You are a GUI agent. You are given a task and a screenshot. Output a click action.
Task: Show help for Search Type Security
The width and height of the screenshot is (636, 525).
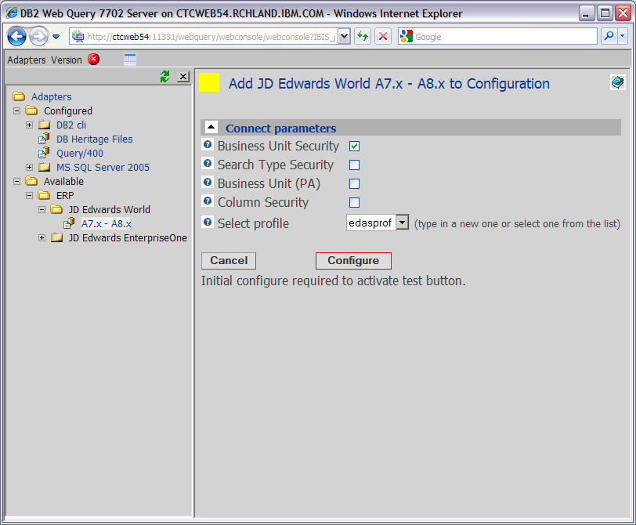pyautogui.click(x=208, y=163)
